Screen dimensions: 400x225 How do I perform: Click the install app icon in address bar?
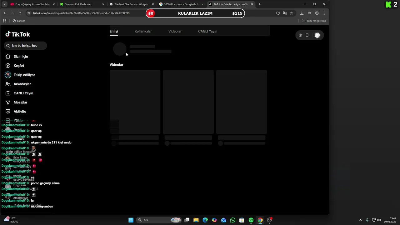[x=278, y=13]
